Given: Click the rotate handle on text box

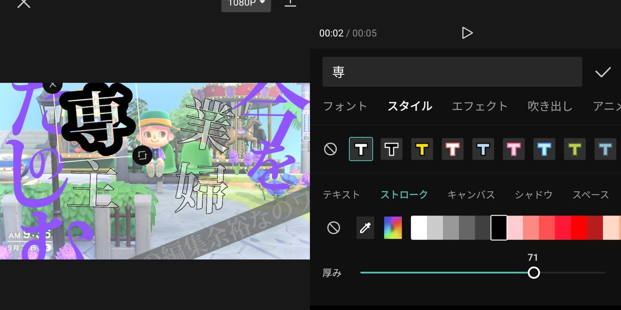Looking at the screenshot, I should point(143,154).
